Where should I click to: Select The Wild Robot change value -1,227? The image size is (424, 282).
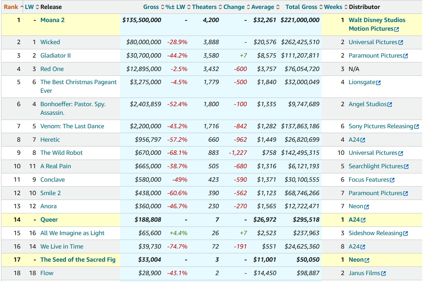click(x=238, y=153)
